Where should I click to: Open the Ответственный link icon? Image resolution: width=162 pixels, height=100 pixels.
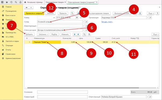pyautogui.click(x=150, y=97)
